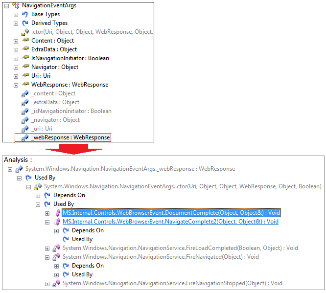Click the .ctor constructor icon in upper tree
The width and height of the screenshot is (326, 293).
25,32
